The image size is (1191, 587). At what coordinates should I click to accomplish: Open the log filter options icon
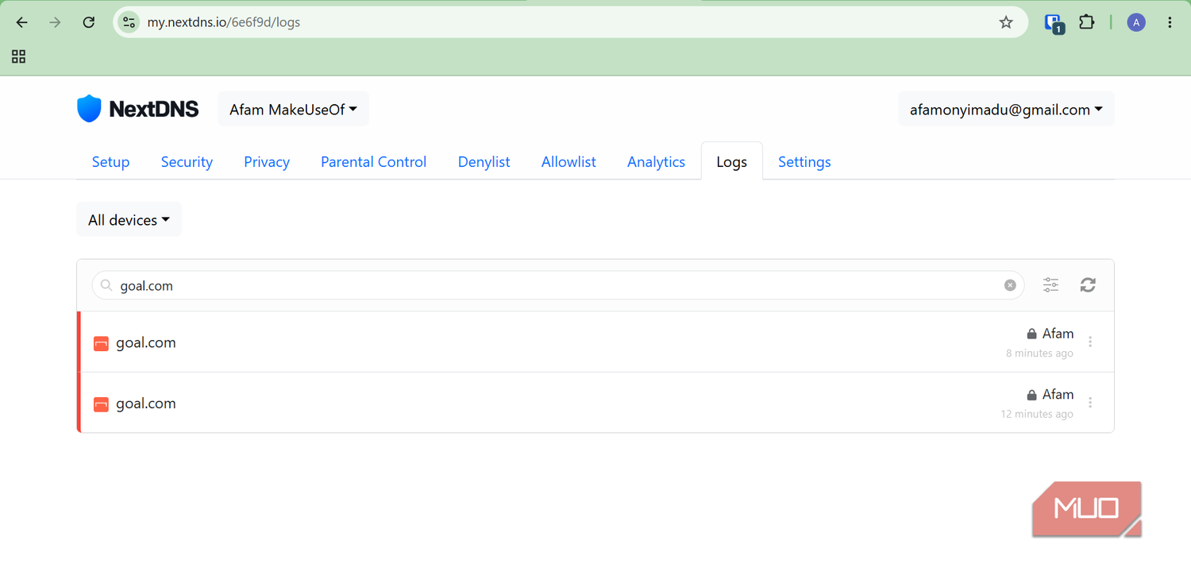(x=1050, y=285)
